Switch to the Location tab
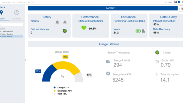This screenshot has height=103, width=183. pos(2,19)
